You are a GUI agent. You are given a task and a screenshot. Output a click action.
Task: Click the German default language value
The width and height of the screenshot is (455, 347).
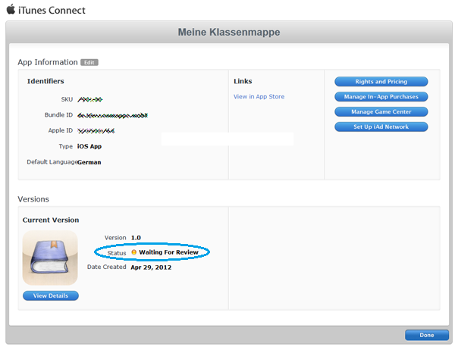click(89, 162)
